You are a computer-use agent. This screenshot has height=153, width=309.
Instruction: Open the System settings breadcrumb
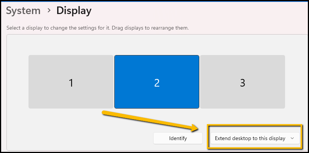pyautogui.click(x=23, y=11)
